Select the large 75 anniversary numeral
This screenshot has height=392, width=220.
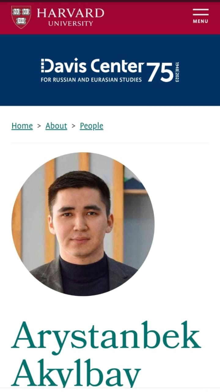pos(160,72)
